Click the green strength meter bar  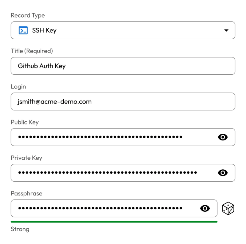(114, 222)
